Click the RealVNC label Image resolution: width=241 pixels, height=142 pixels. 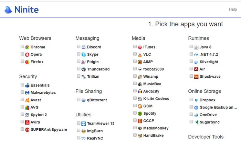click(95, 138)
